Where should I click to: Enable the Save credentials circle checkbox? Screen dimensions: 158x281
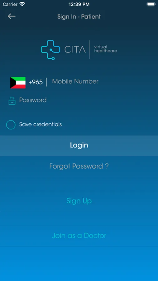pos(11,125)
